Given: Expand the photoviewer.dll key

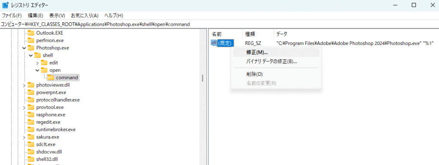Looking at the screenshot, I should click(x=24, y=85).
